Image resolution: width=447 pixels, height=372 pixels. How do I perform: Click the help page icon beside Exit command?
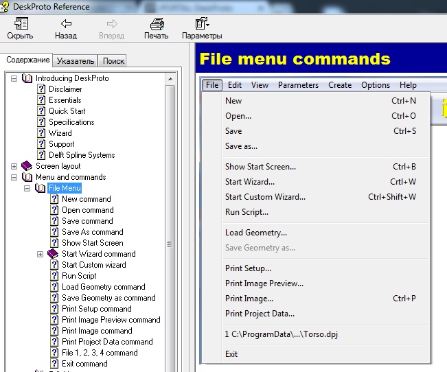pyautogui.click(x=54, y=364)
